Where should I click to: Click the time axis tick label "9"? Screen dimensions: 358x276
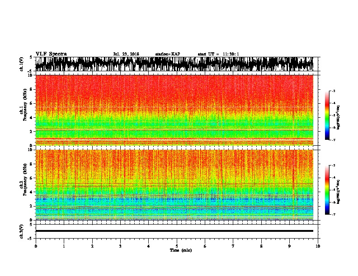[289, 246]
